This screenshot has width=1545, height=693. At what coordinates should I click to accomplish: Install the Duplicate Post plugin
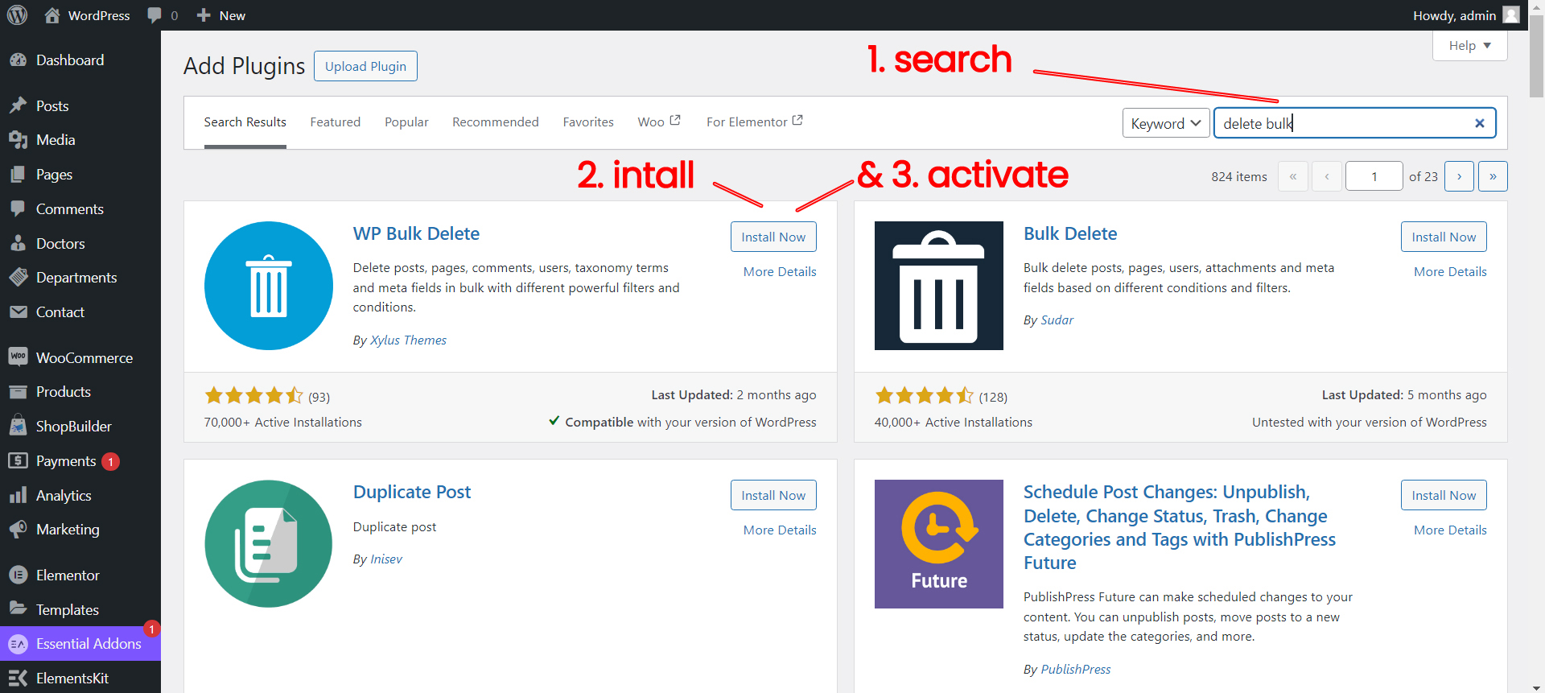773,495
